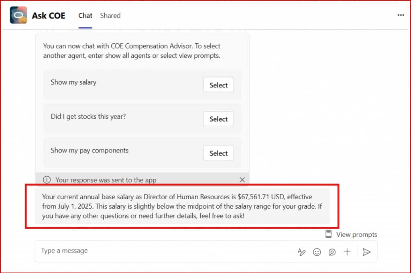Click the plus icon for more actions
Image resolution: width=411 pixels, height=273 pixels.
pyautogui.click(x=347, y=252)
